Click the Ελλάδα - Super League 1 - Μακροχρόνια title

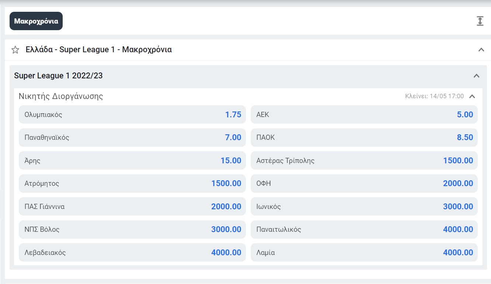(99, 50)
